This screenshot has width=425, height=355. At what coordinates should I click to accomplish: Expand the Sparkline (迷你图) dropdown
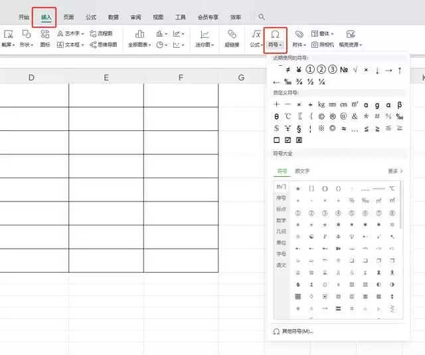pos(205,45)
